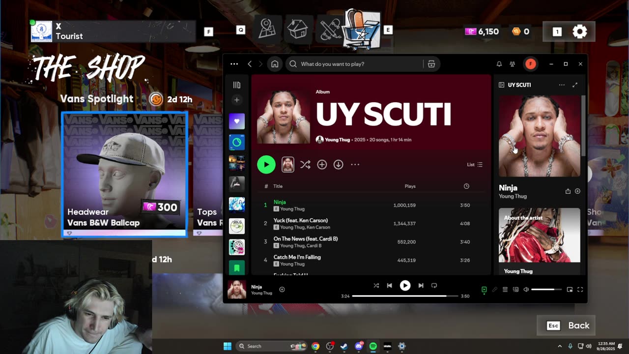Skip to previous track
This screenshot has height=354, width=629.
(x=389, y=285)
